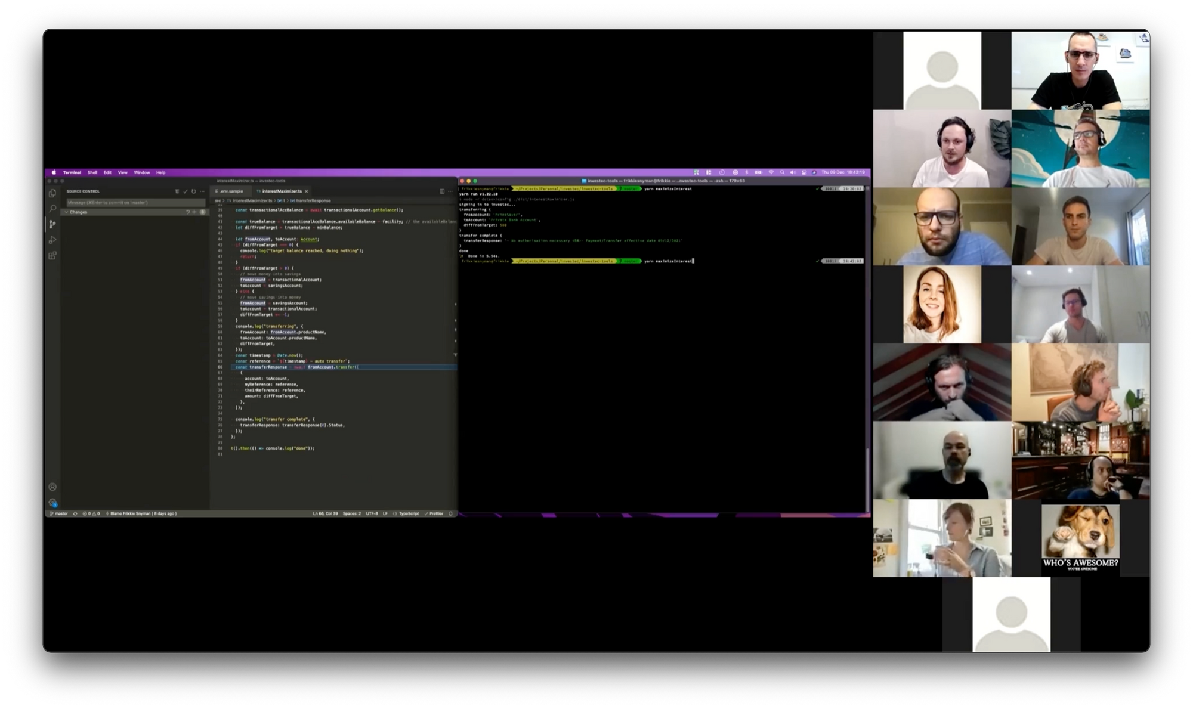The height and width of the screenshot is (709, 1193).
Task: Open the Search view icon
Action: [x=52, y=208]
